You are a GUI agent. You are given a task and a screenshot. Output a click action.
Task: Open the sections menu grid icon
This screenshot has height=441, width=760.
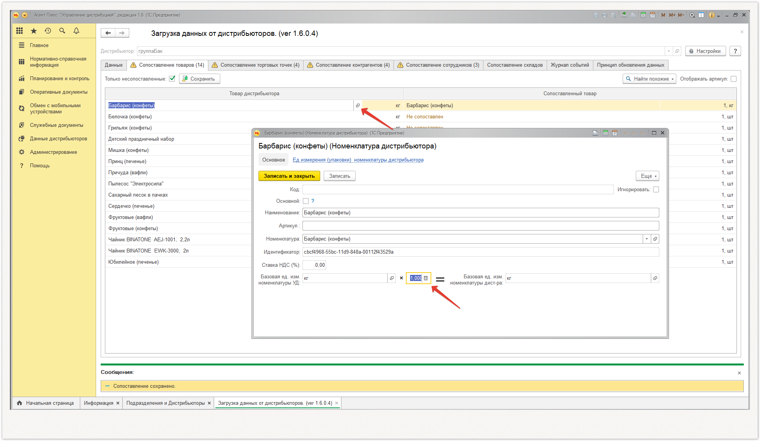tap(20, 31)
